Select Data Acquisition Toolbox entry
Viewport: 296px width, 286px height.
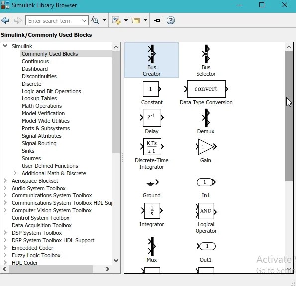pyautogui.click(x=41, y=225)
